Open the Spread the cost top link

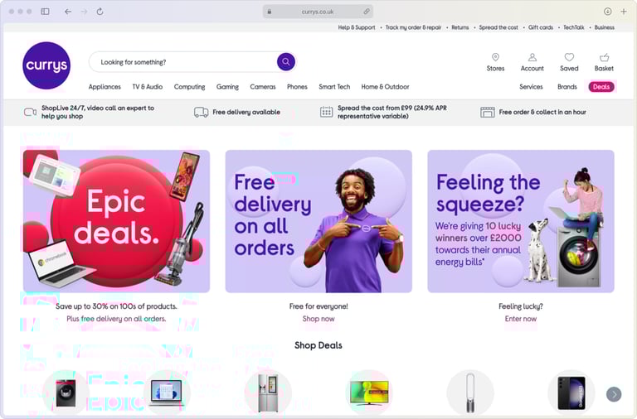(x=498, y=27)
